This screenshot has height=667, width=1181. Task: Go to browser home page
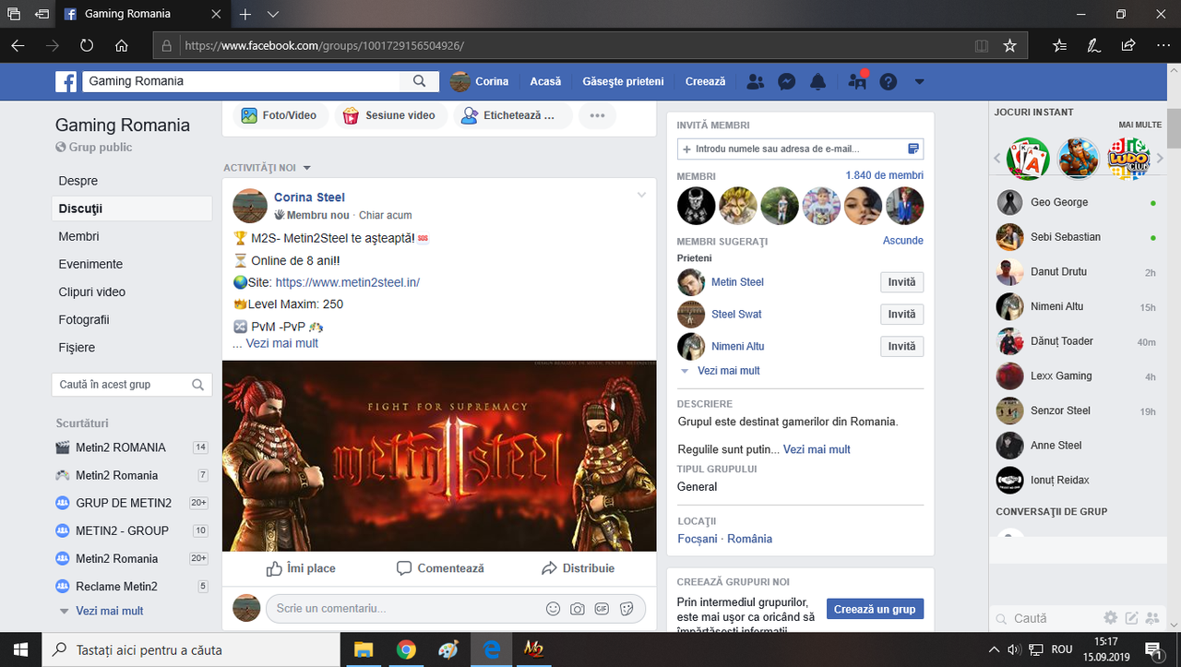pos(121,45)
